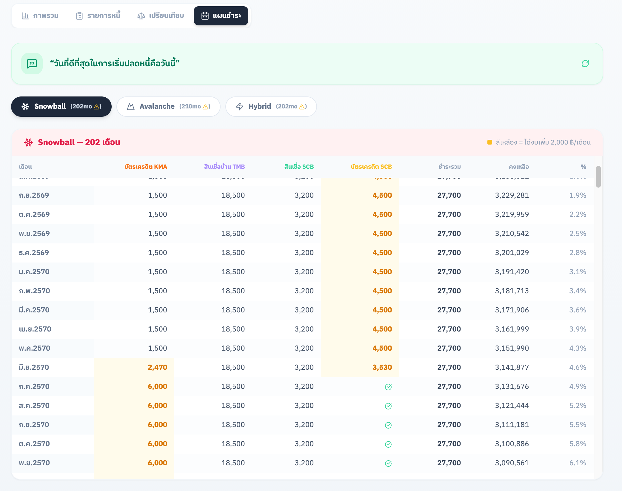Click the quote message bubble icon

32,64
